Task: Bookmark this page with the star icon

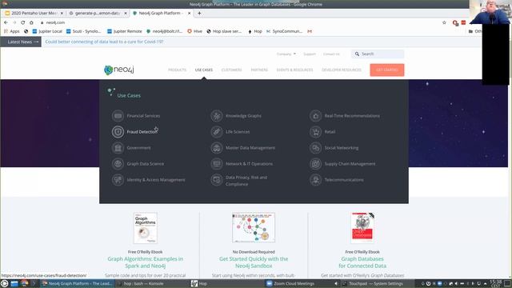Action: tap(444, 22)
